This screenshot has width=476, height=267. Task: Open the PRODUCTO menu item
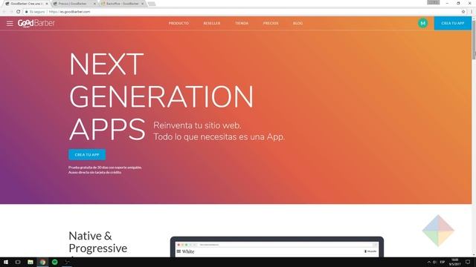coord(178,23)
